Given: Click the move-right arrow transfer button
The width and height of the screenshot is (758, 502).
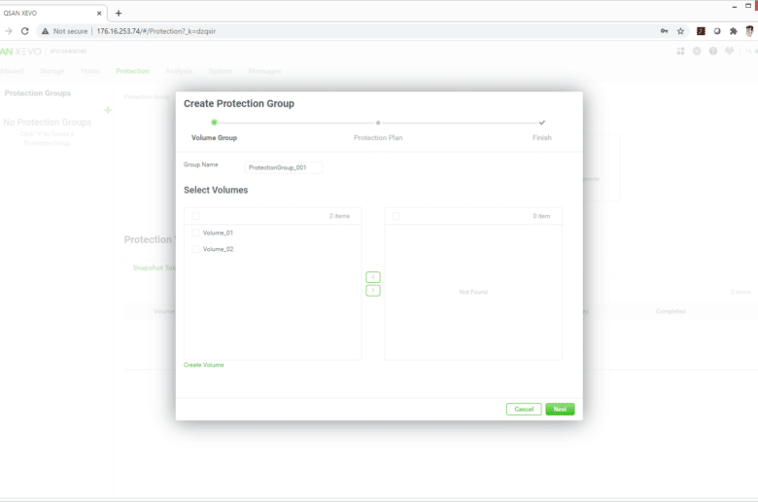Looking at the screenshot, I should [373, 291].
